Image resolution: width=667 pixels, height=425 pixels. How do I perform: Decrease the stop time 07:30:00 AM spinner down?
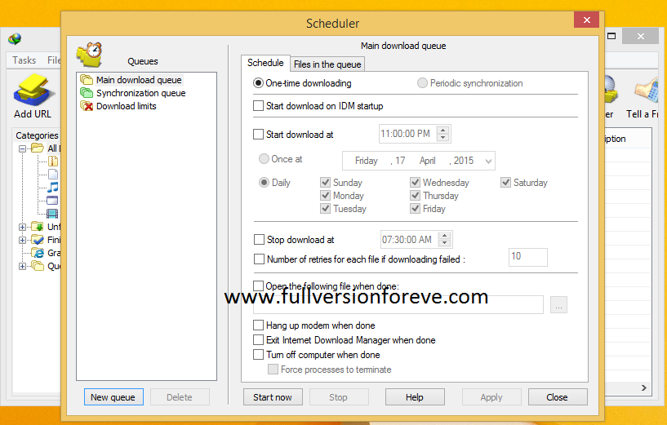click(444, 242)
